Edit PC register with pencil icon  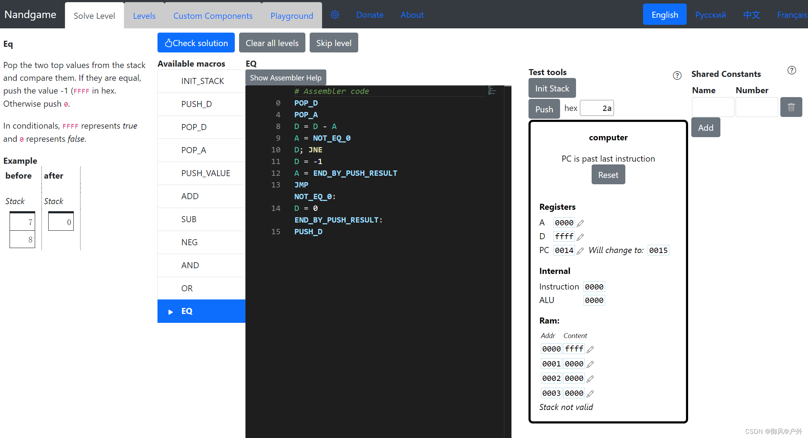[580, 251]
